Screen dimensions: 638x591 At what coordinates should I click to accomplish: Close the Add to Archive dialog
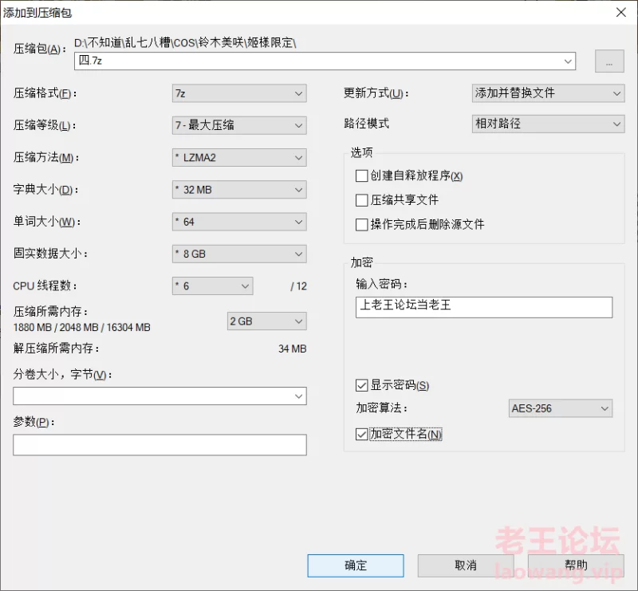pos(620,11)
